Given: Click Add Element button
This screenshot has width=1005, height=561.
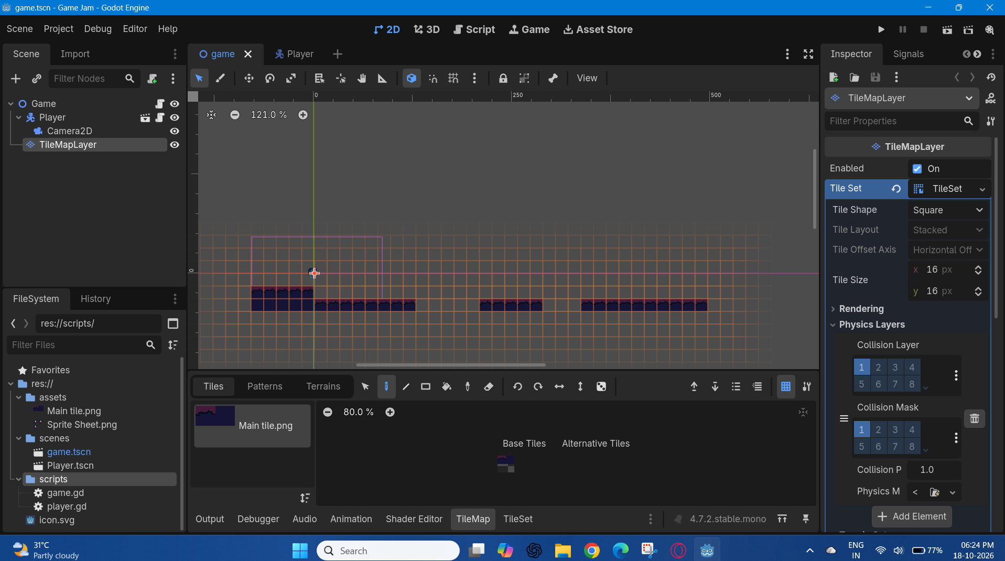Looking at the screenshot, I should [912, 516].
